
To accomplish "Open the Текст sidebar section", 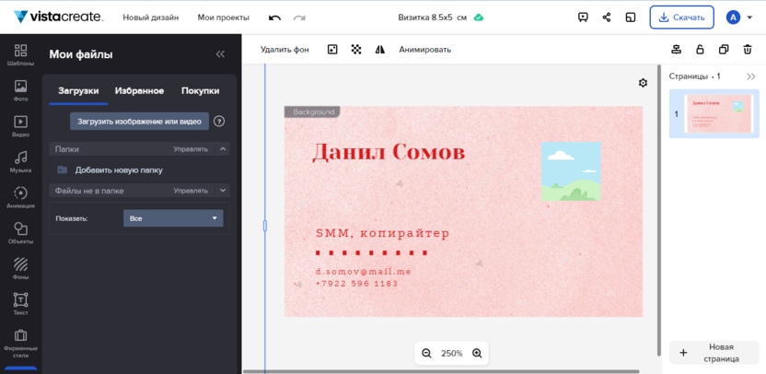I will click(x=20, y=304).
